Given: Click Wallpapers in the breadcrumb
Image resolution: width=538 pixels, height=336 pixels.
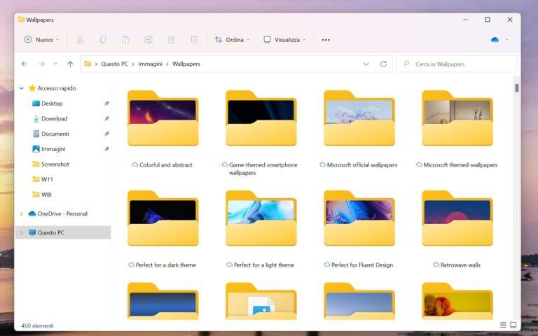Looking at the screenshot, I should pyautogui.click(x=186, y=64).
